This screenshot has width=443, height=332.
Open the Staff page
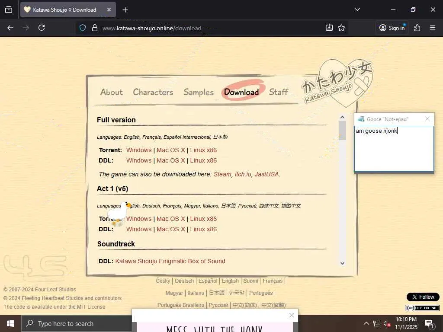click(x=279, y=92)
